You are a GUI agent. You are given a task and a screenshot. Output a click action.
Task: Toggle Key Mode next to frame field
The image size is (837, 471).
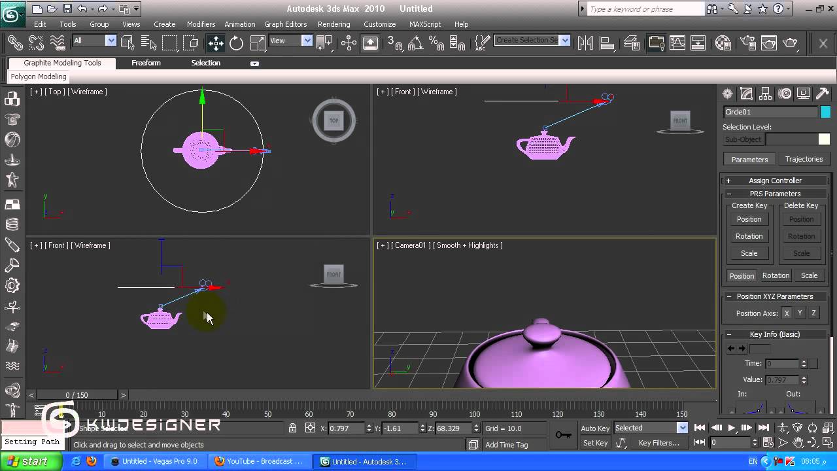click(x=700, y=443)
